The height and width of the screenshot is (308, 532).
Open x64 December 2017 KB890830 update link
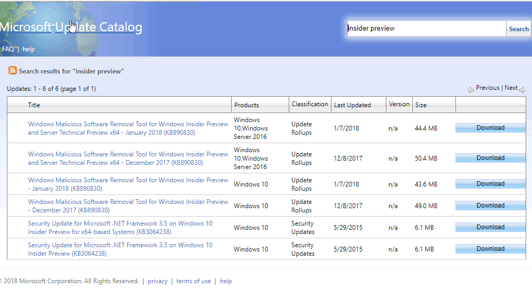128,158
